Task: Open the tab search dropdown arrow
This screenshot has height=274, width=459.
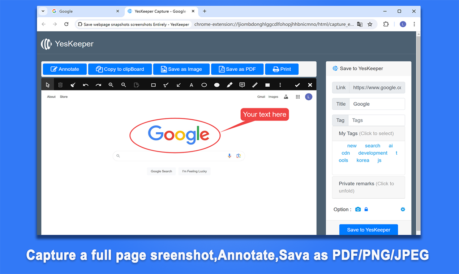Action: tap(43, 11)
